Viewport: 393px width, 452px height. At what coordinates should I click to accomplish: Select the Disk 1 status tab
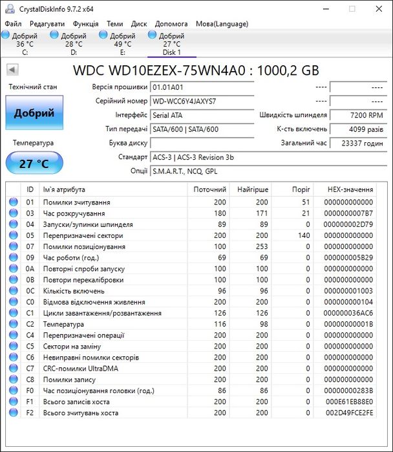coord(171,43)
